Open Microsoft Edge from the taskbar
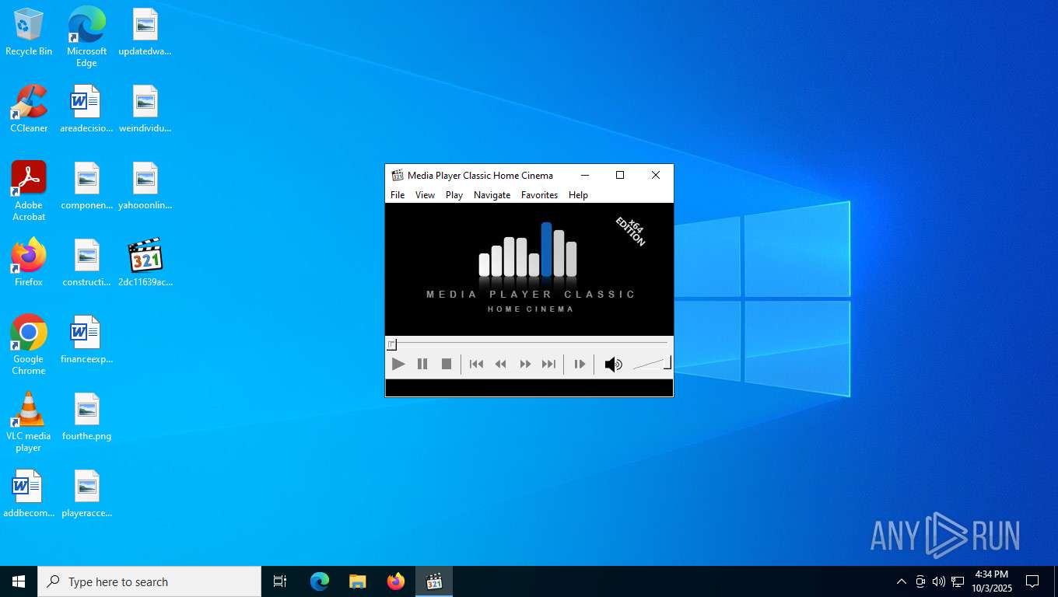The width and height of the screenshot is (1058, 597). [320, 581]
